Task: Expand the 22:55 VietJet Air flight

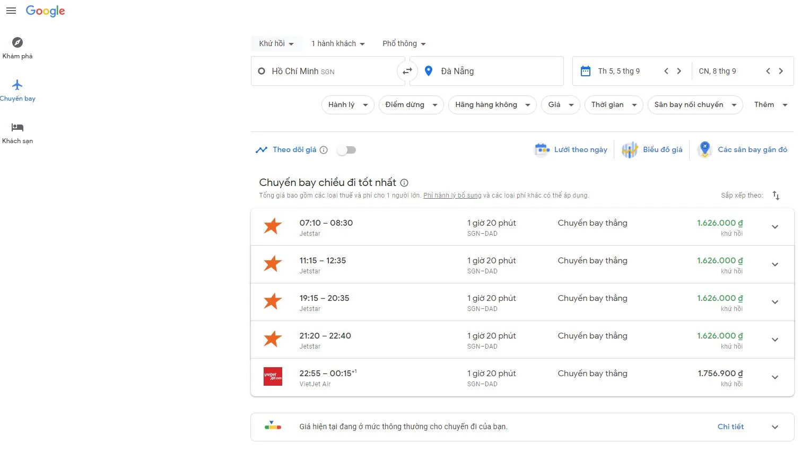Action: 775,377
